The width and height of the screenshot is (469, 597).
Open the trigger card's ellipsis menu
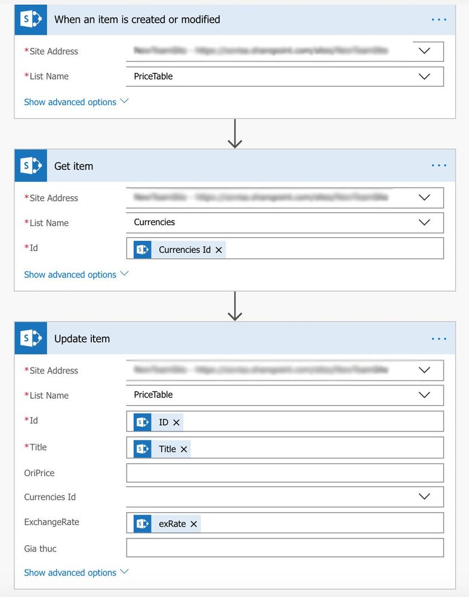pos(439,19)
